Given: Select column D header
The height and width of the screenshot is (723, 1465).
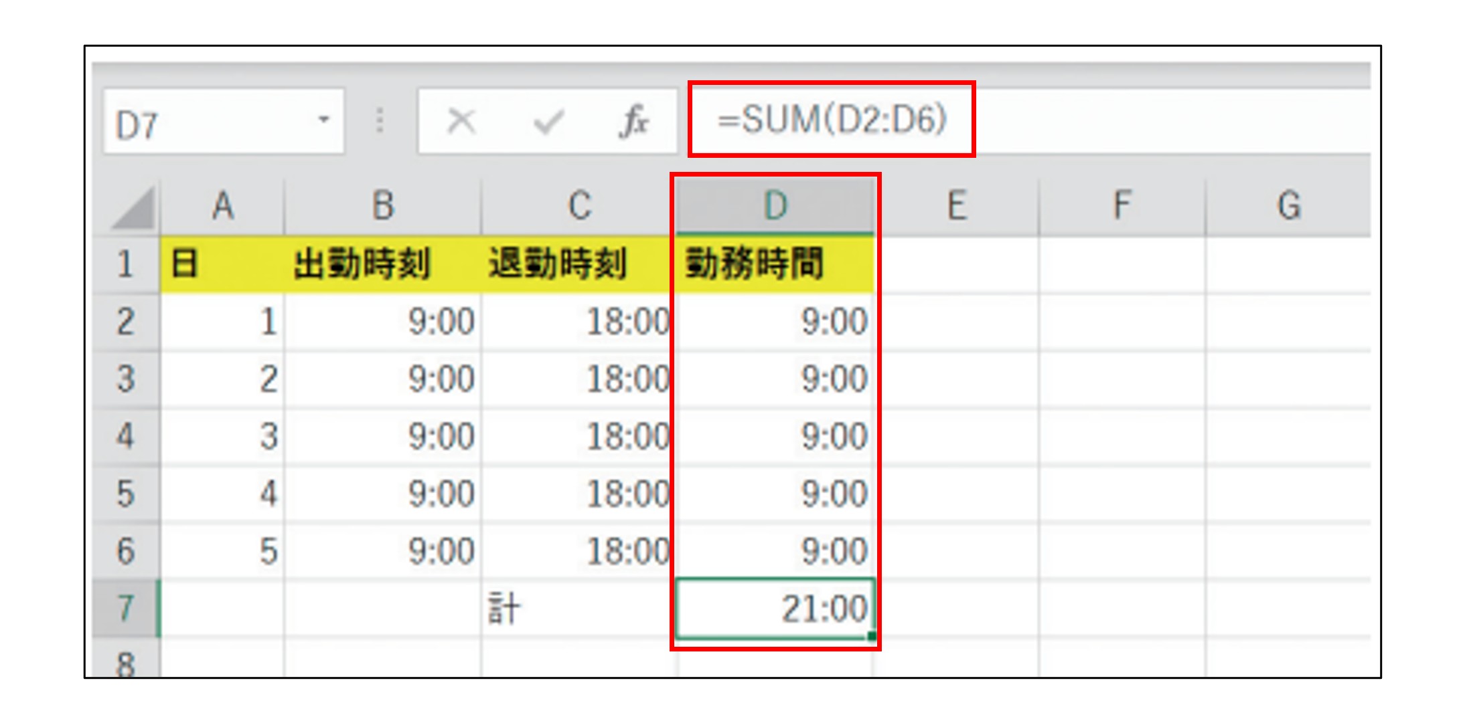Looking at the screenshot, I should pyautogui.click(x=775, y=206).
